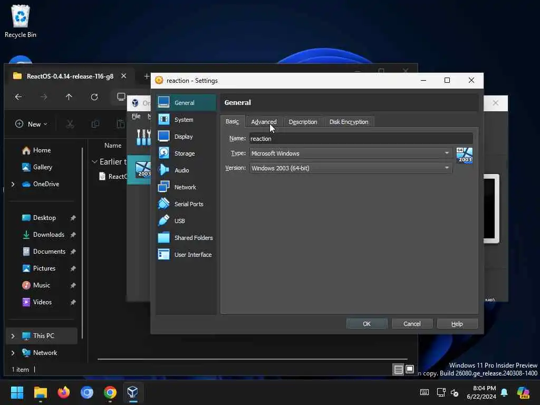Viewport: 540px width, 405px height.
Task: Go to Home in navigation pane
Action: (42, 150)
